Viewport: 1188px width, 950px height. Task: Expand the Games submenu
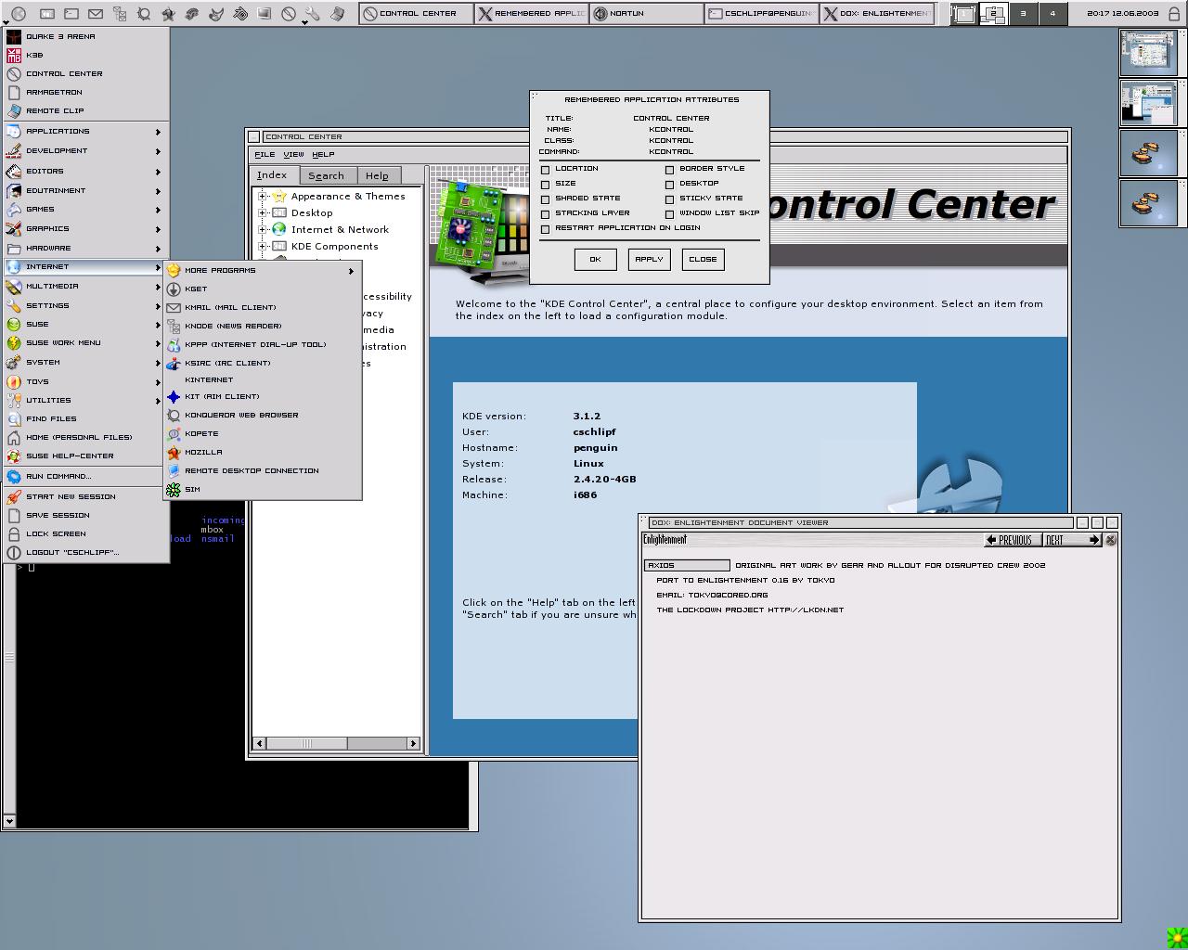85,209
